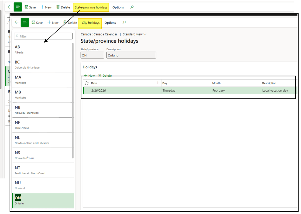The height and width of the screenshot is (214, 301).
Task: Open the City holidays menu
Action: tap(90, 23)
